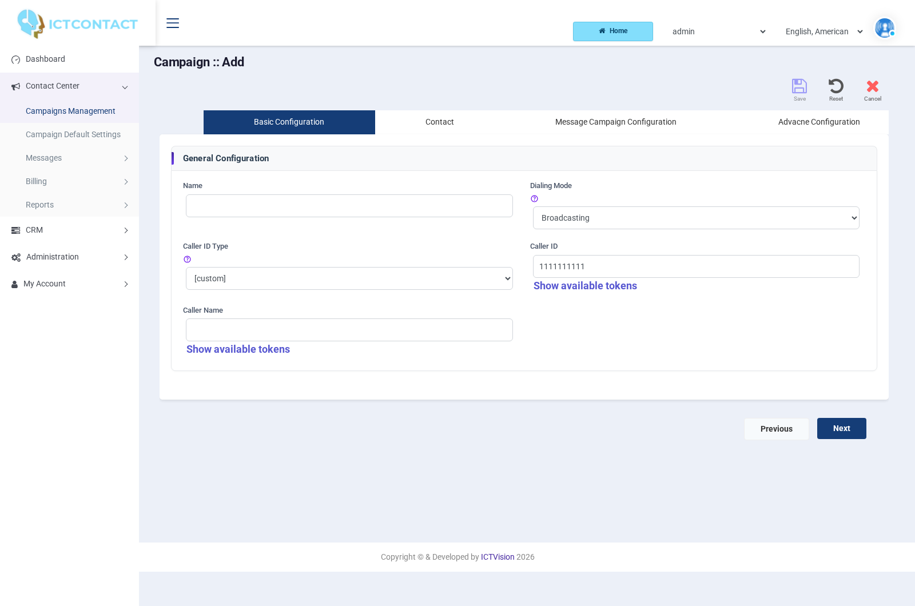
Task: Open Dashboard in the sidebar
Action: pyautogui.click(x=69, y=59)
